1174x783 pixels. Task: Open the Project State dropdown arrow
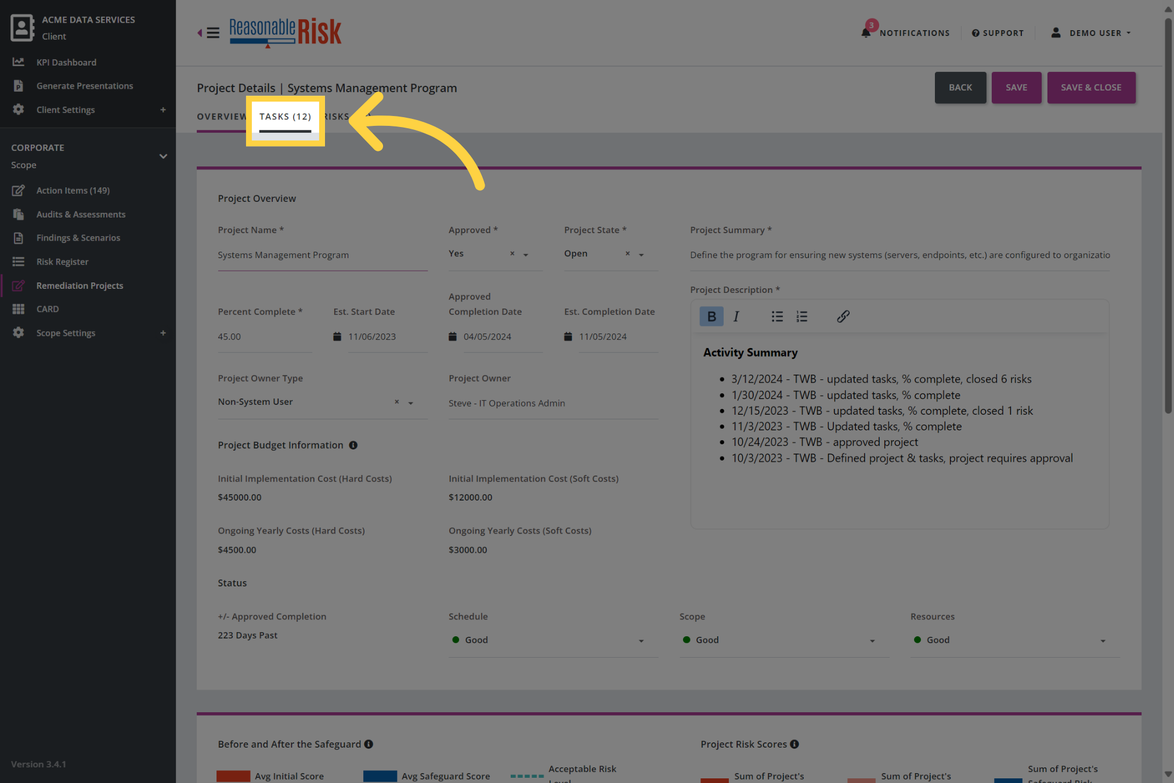[x=641, y=255]
